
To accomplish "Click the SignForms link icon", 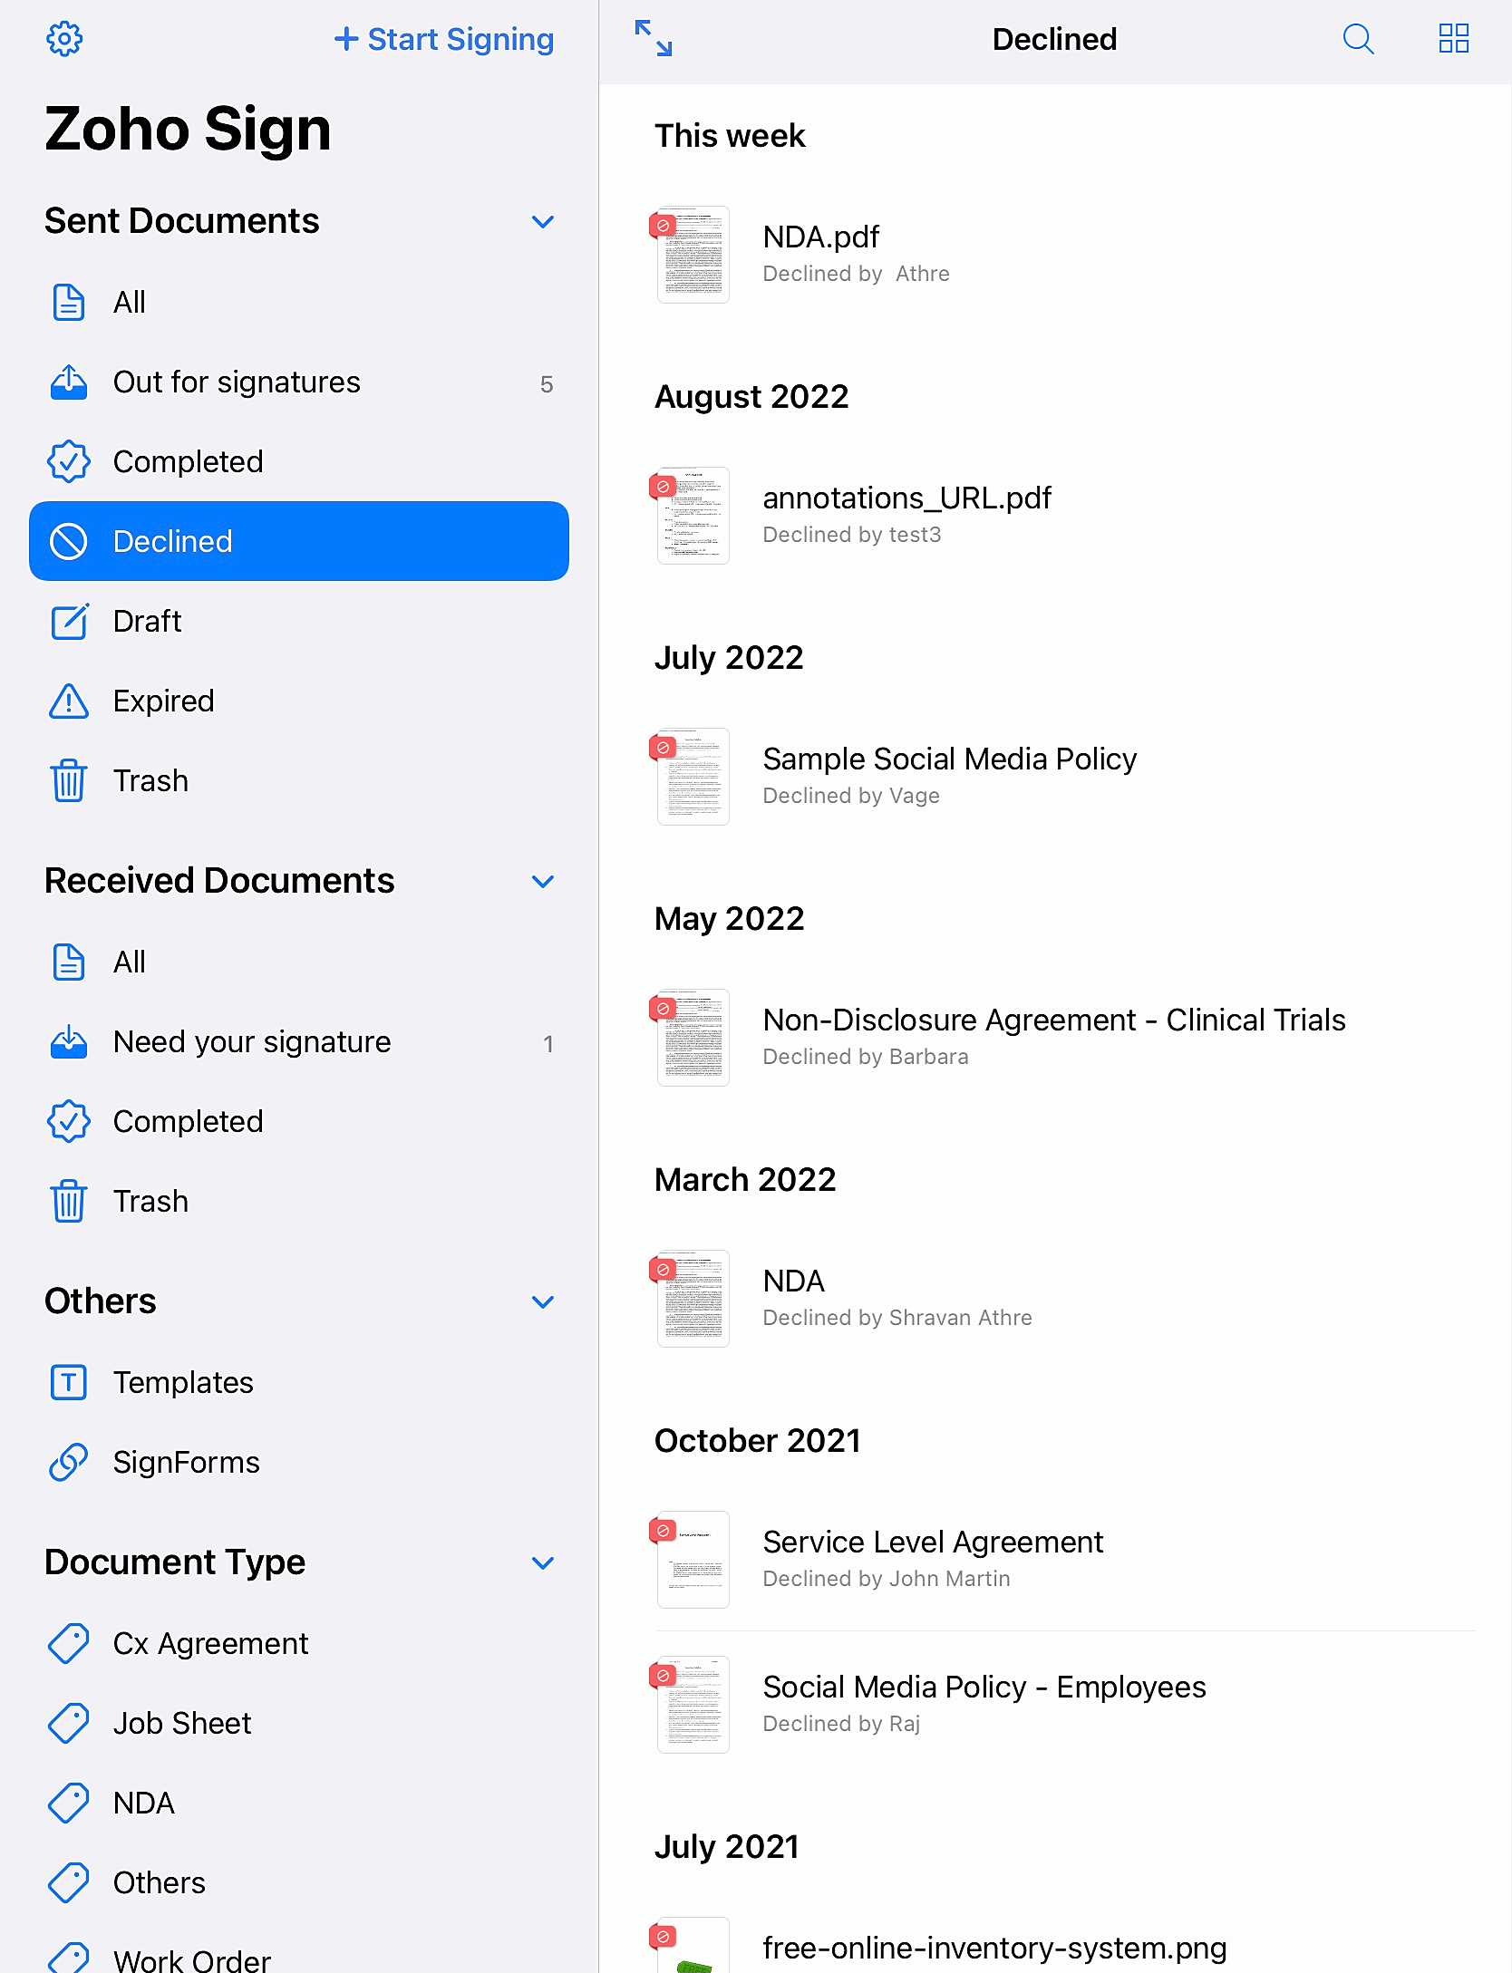I will click(x=69, y=1462).
